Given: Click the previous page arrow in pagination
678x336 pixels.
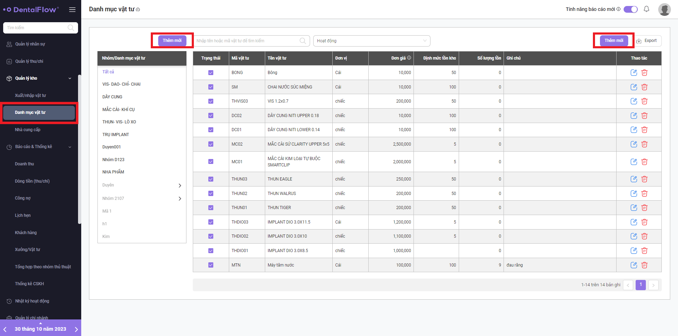Looking at the screenshot, I should [x=628, y=285].
